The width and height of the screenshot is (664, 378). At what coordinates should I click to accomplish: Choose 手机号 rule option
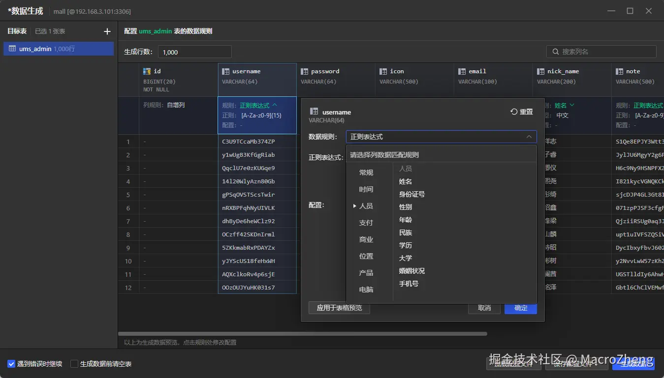409,284
